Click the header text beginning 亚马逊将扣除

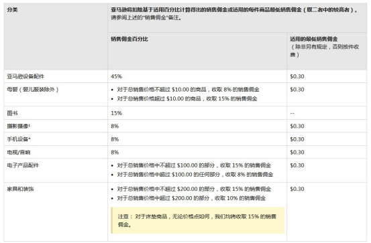pos(234,9)
